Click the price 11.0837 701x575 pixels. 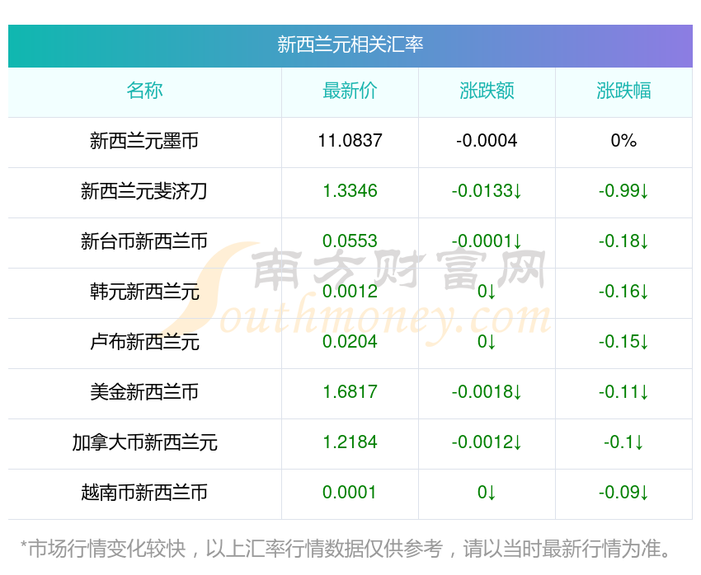click(x=350, y=141)
